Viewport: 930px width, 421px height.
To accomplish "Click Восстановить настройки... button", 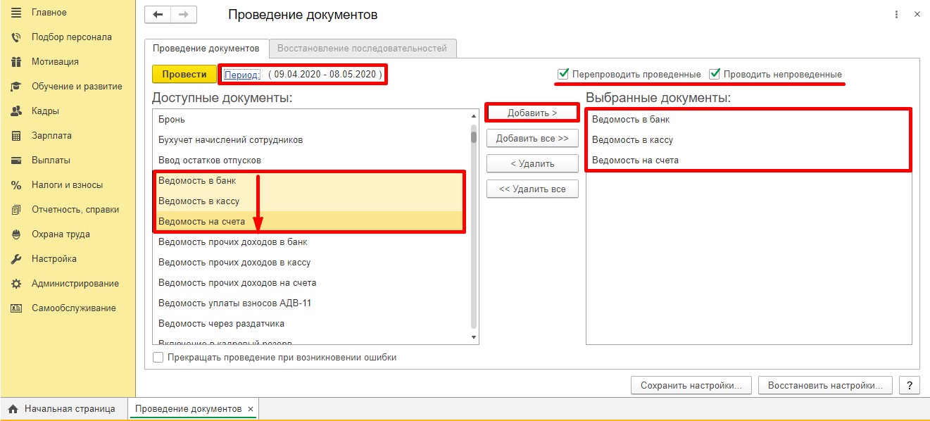I will coord(825,386).
